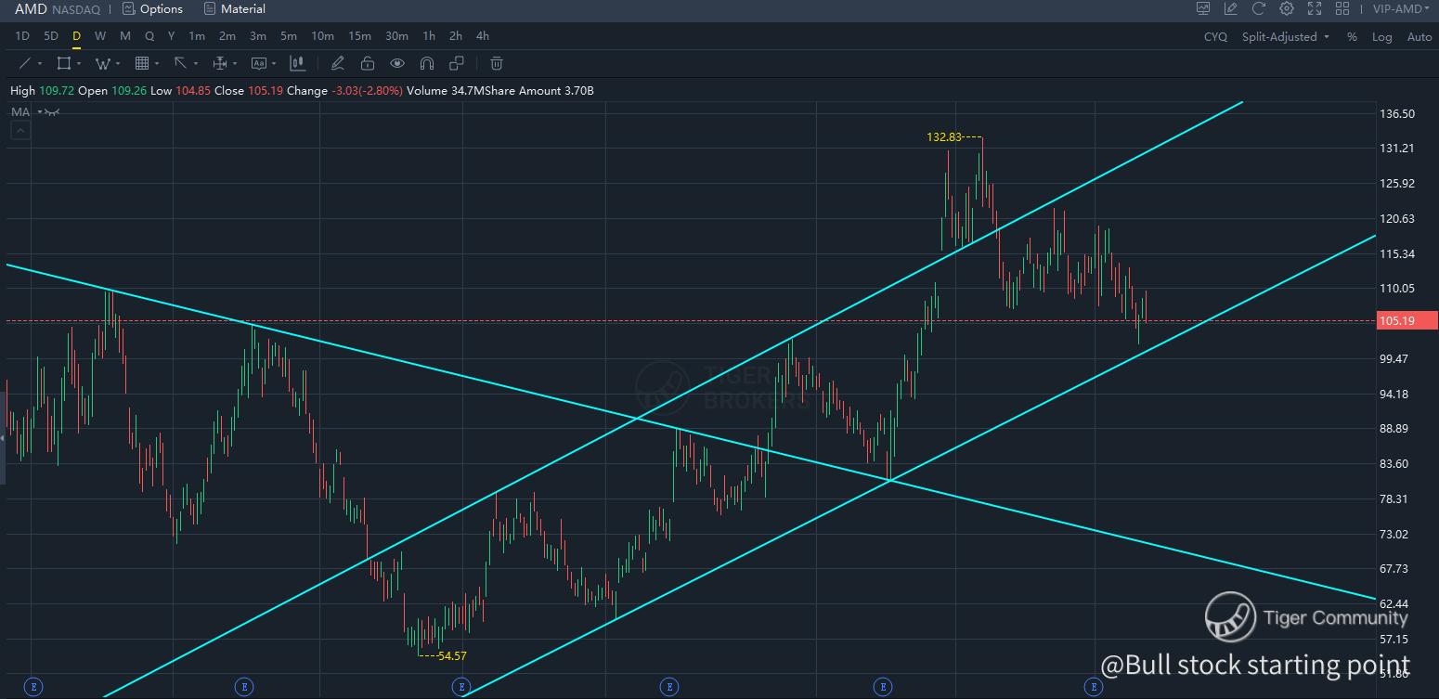Viewport: 1439px width, 699px height.
Task: Open the multi-chart layout grid
Action: click(x=1342, y=9)
